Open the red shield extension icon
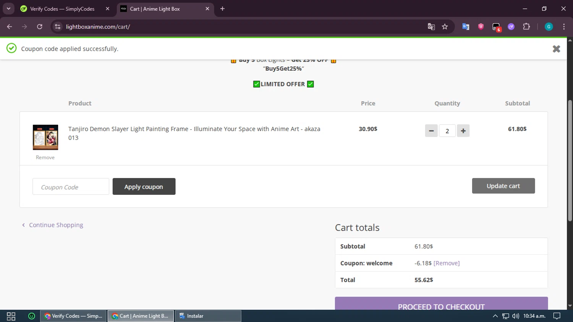Viewport: 573px width, 322px height. click(x=481, y=27)
